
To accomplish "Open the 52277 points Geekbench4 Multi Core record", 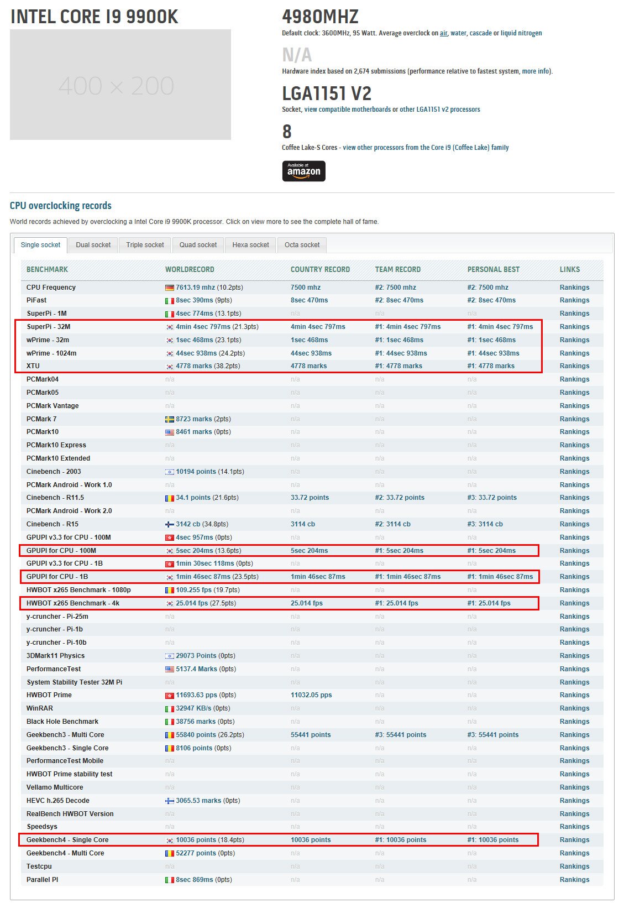I will 196,853.
